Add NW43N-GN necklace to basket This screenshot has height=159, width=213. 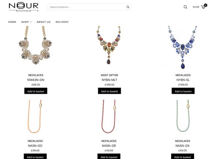(x=36, y=91)
